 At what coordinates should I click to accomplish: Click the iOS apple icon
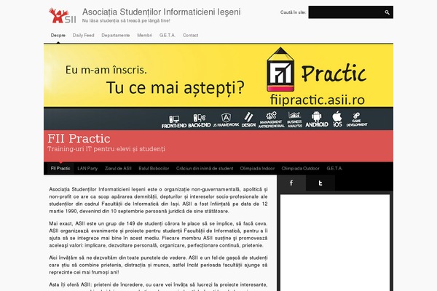337,119
